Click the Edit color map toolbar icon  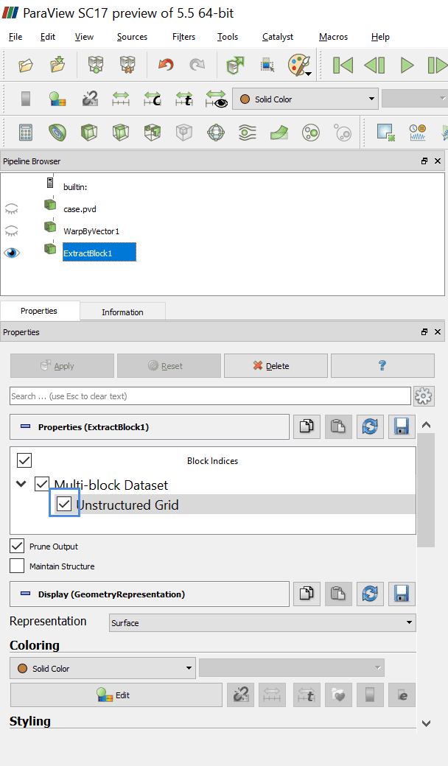tap(57, 99)
